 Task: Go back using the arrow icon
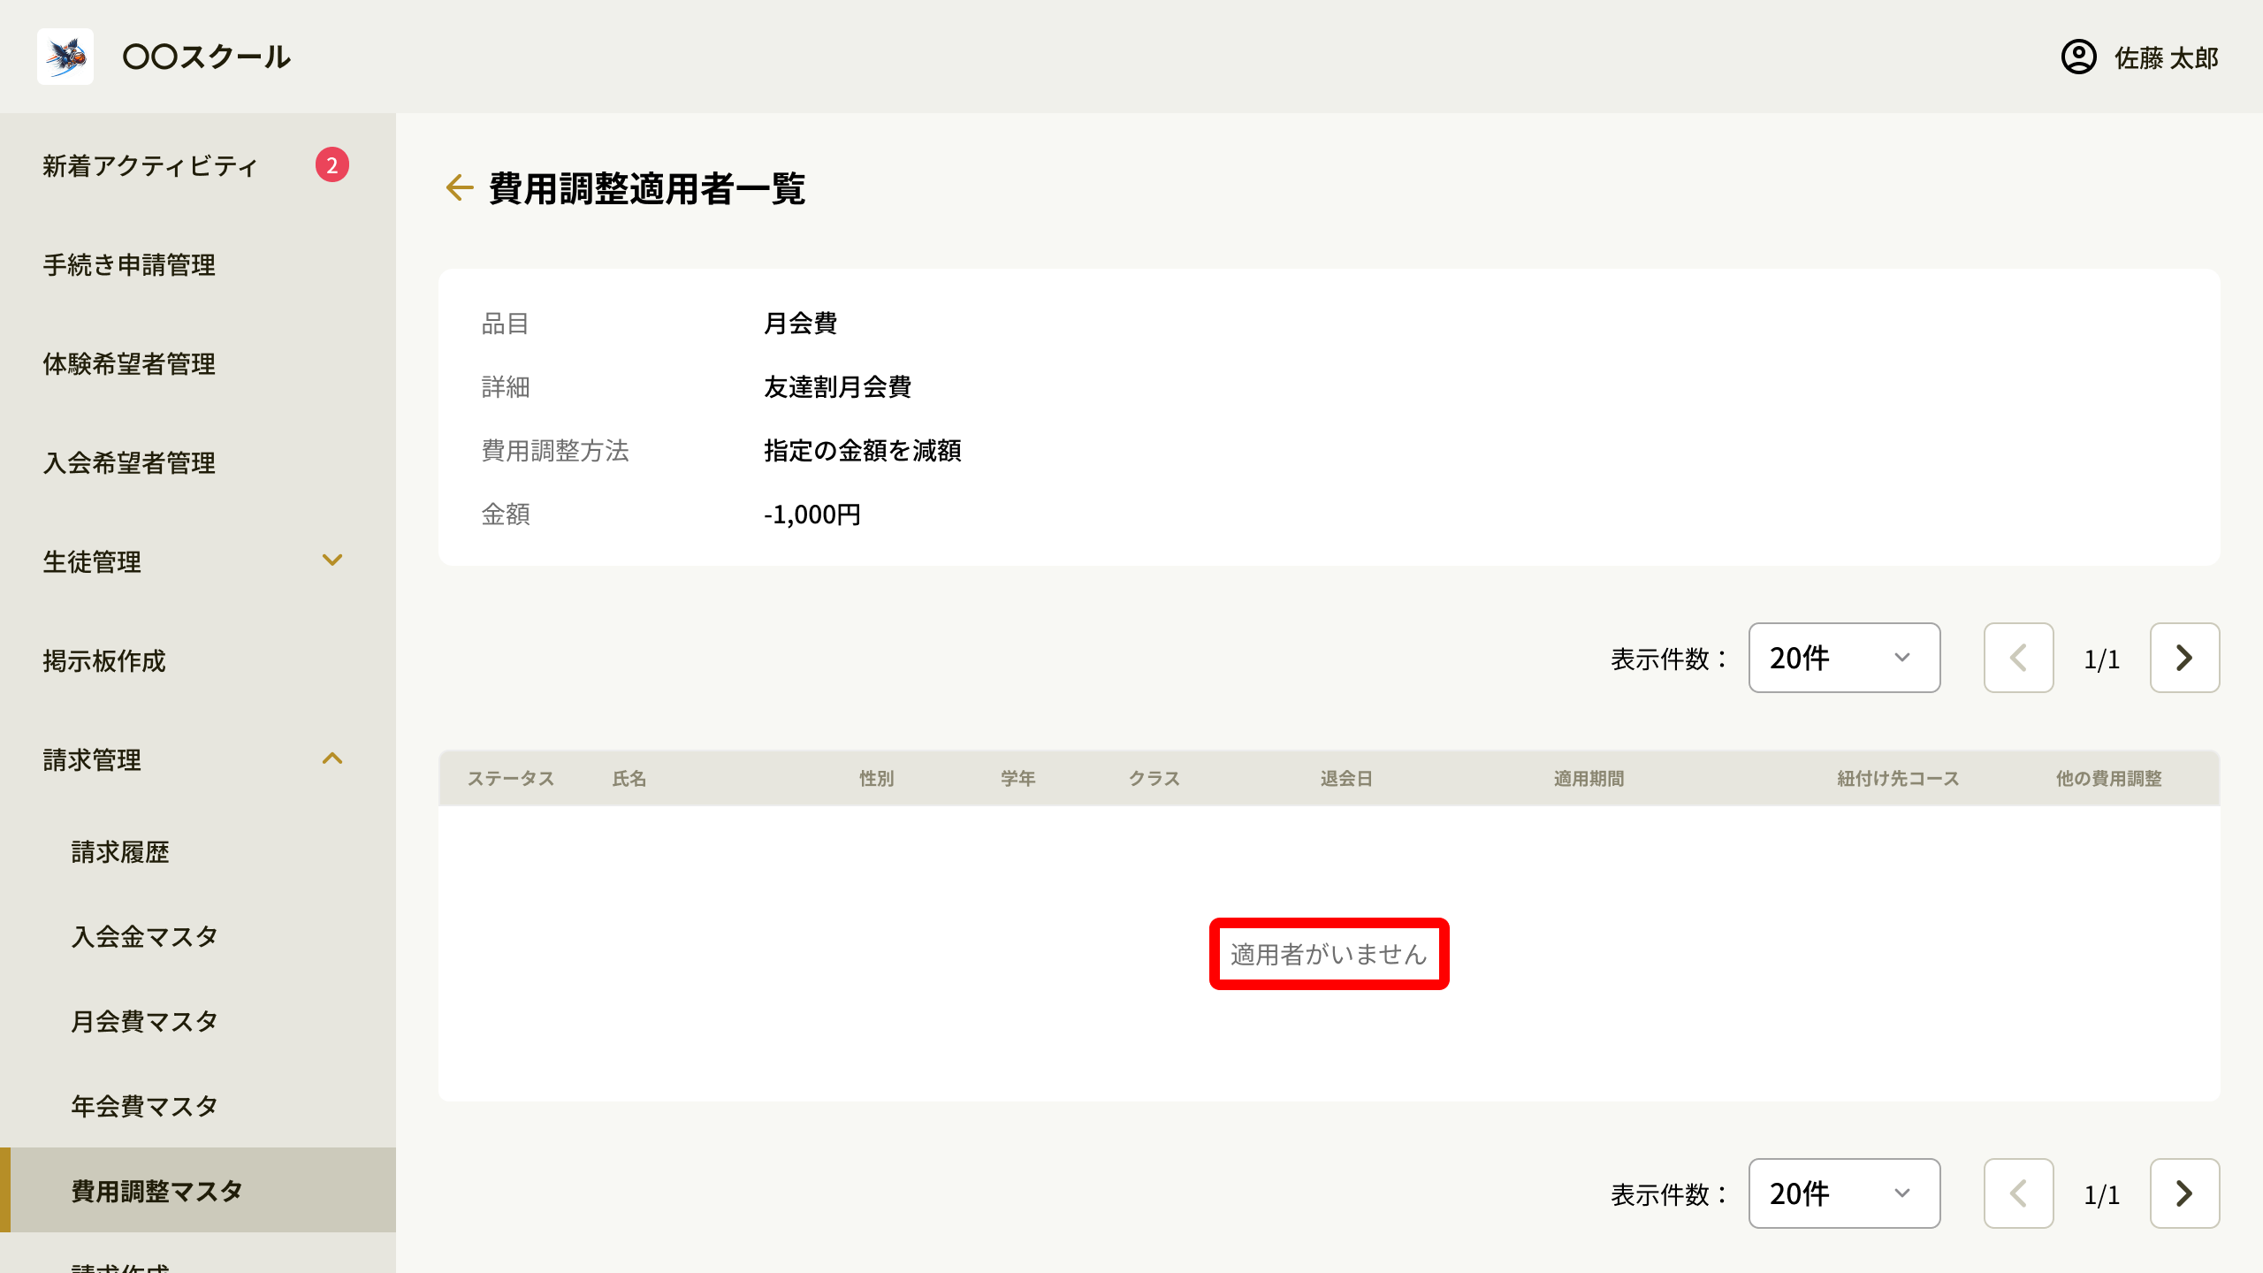click(460, 187)
